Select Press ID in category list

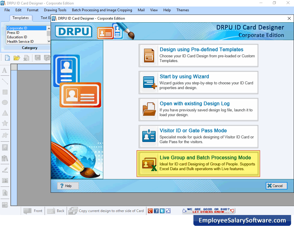[26, 33]
